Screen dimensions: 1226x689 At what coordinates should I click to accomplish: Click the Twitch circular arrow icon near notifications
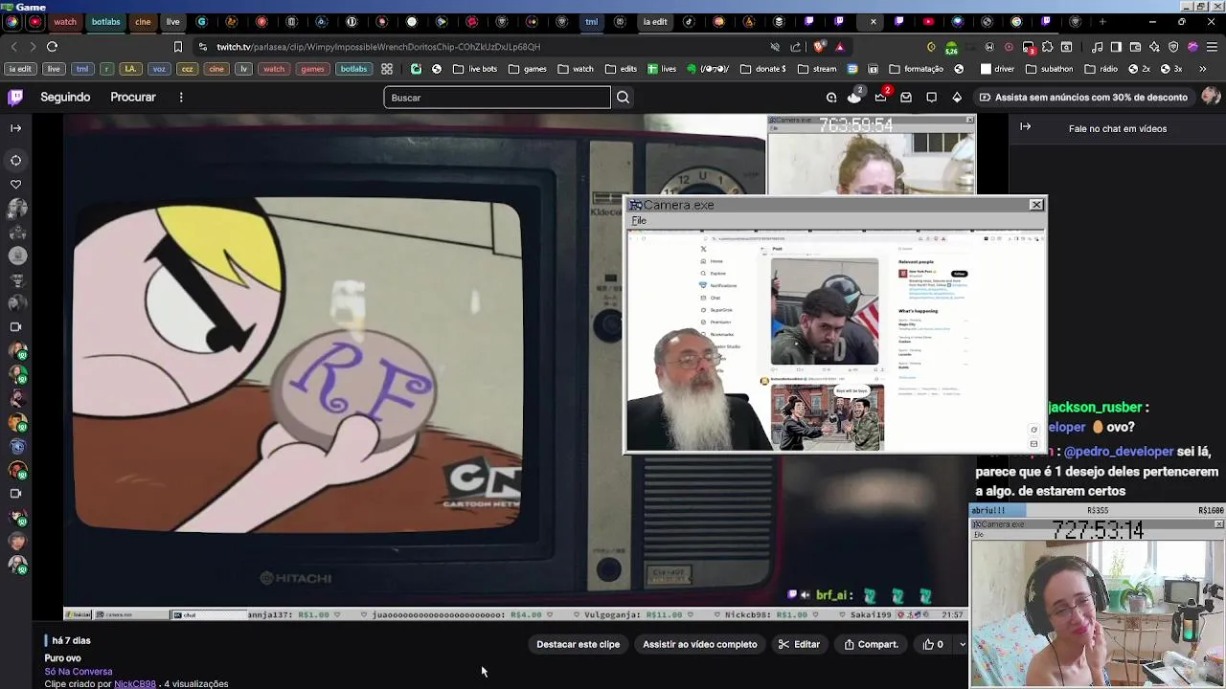(830, 97)
